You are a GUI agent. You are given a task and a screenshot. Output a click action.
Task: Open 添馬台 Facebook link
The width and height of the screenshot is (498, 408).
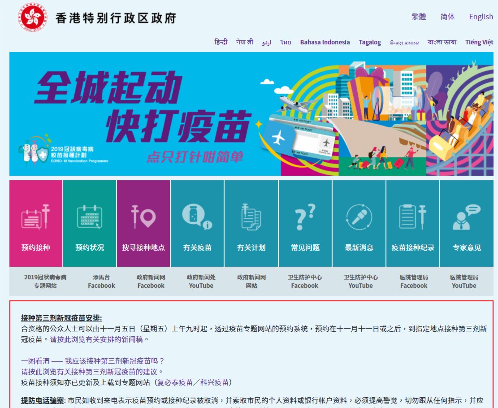click(x=101, y=282)
